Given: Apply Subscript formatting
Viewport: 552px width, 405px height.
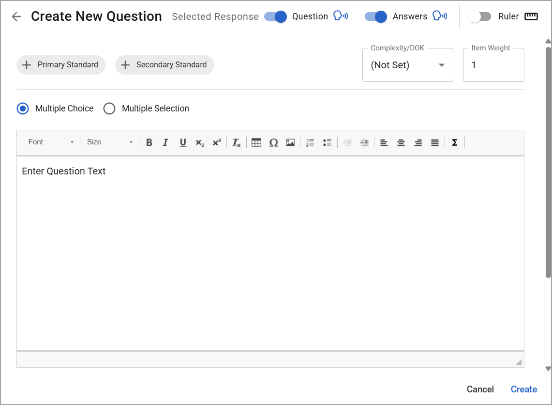Looking at the screenshot, I should 200,142.
